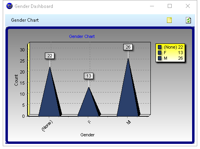200x149 pixels.
Task: Click the 13 value label
Action: point(89,76)
